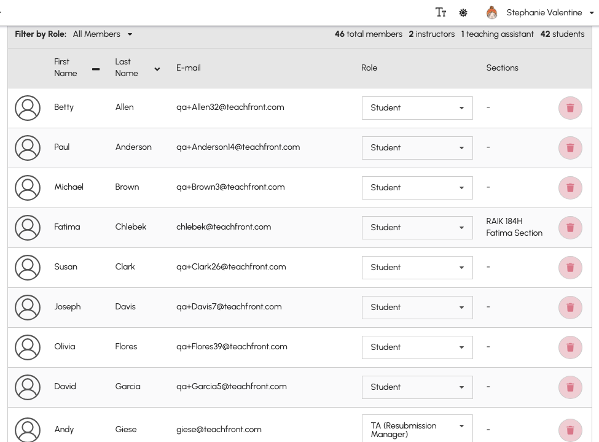This screenshot has height=442, width=599.
Task: Change Michael Brown's role dropdown
Action: coord(417,188)
